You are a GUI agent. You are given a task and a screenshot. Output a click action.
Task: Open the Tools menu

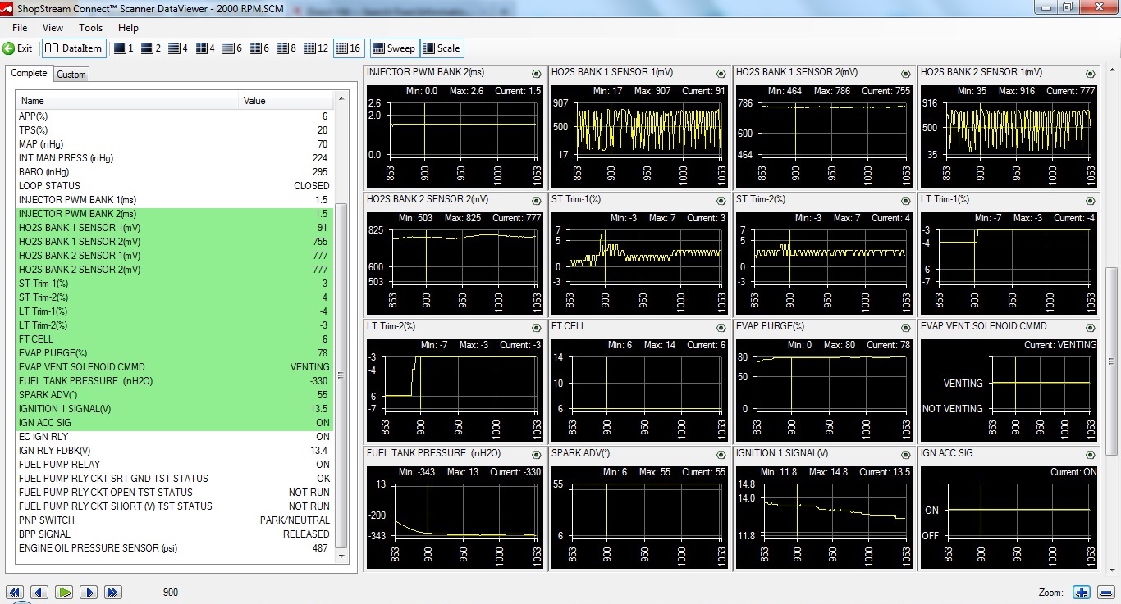click(x=90, y=28)
